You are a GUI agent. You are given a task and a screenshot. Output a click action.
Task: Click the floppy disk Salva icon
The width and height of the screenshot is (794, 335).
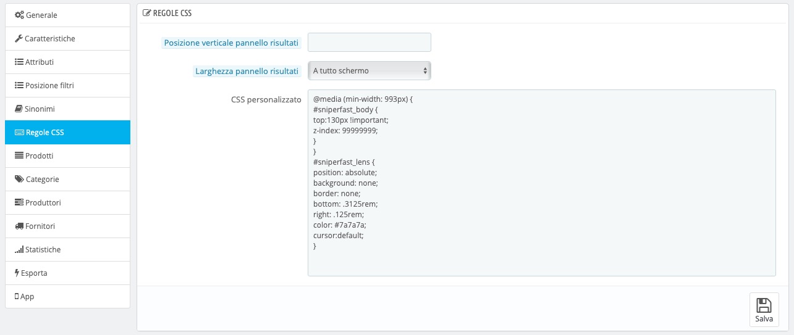click(x=764, y=305)
